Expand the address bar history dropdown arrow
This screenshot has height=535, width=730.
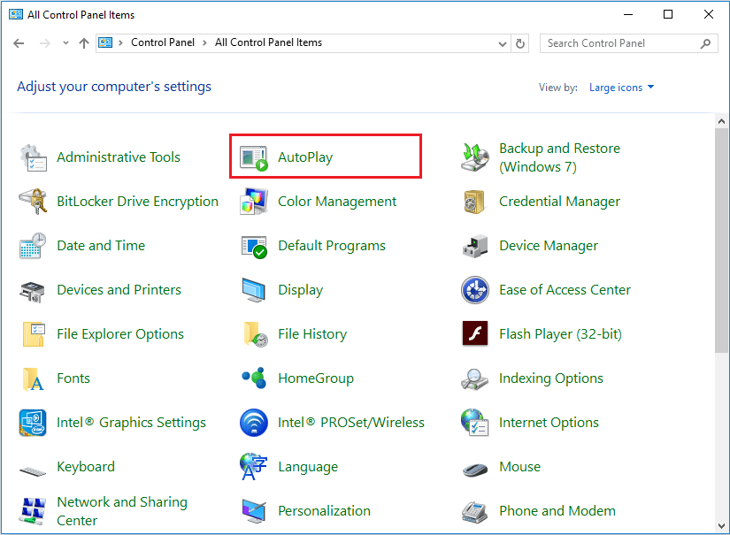[502, 43]
